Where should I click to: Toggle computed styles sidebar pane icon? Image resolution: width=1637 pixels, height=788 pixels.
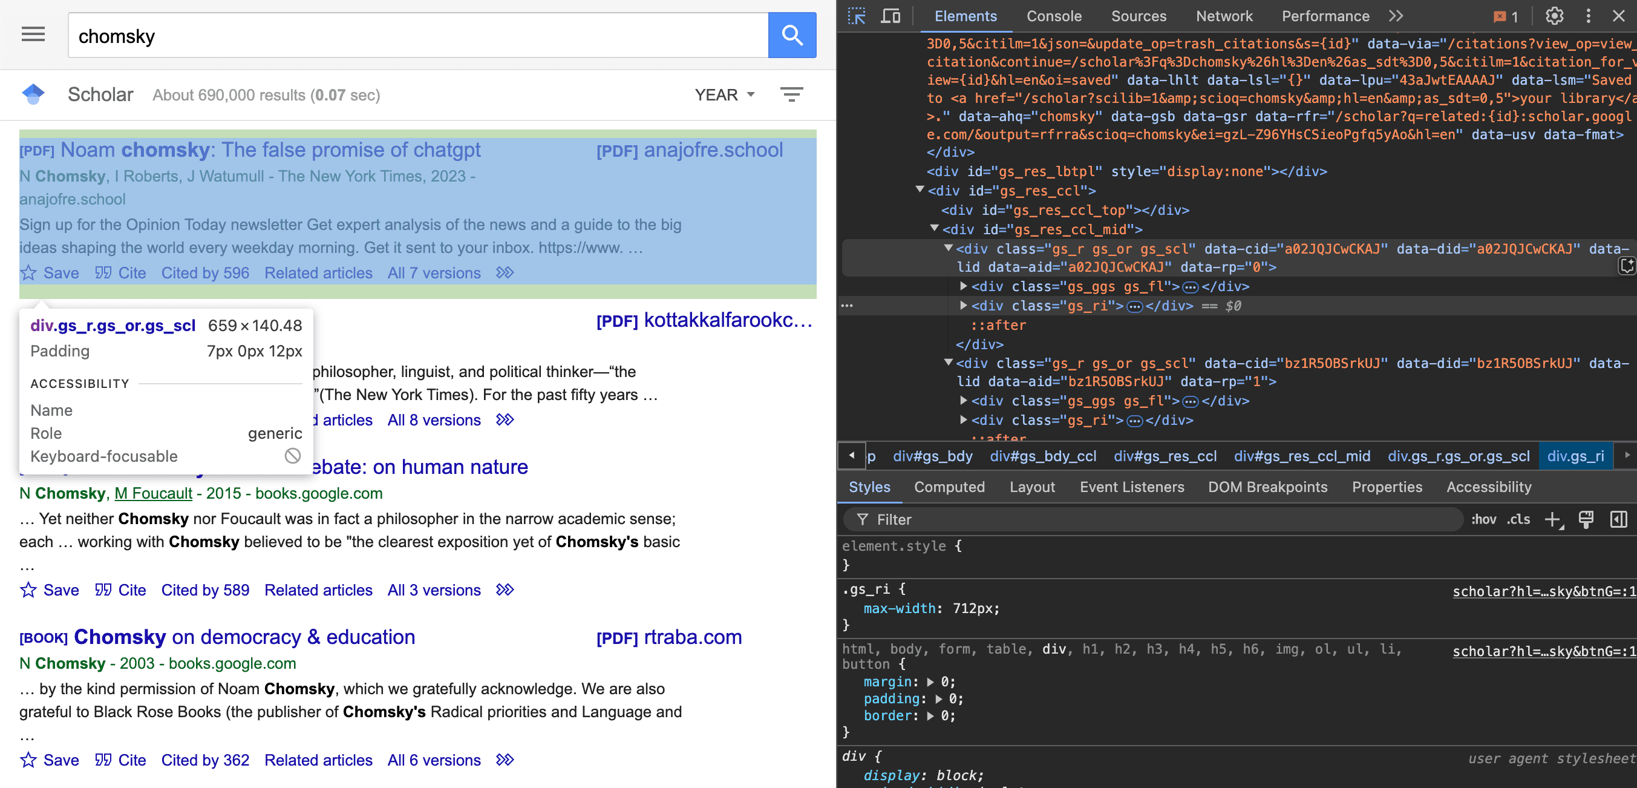click(x=1619, y=520)
